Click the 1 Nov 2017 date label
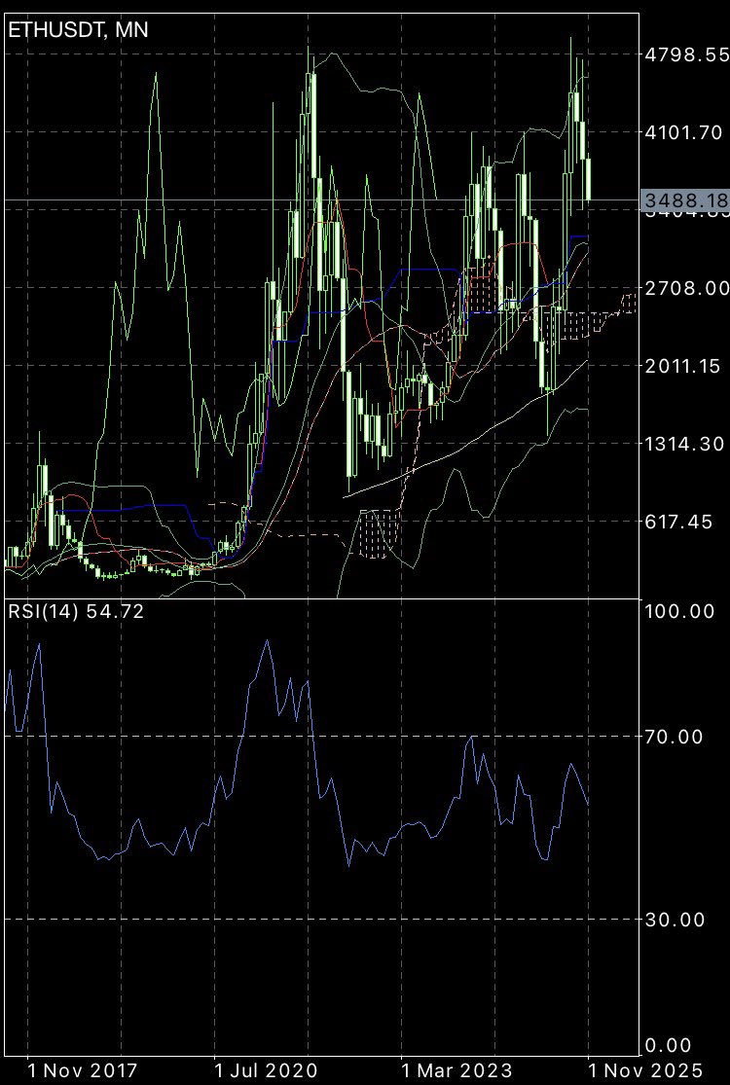730x1085 pixels. point(82,1068)
